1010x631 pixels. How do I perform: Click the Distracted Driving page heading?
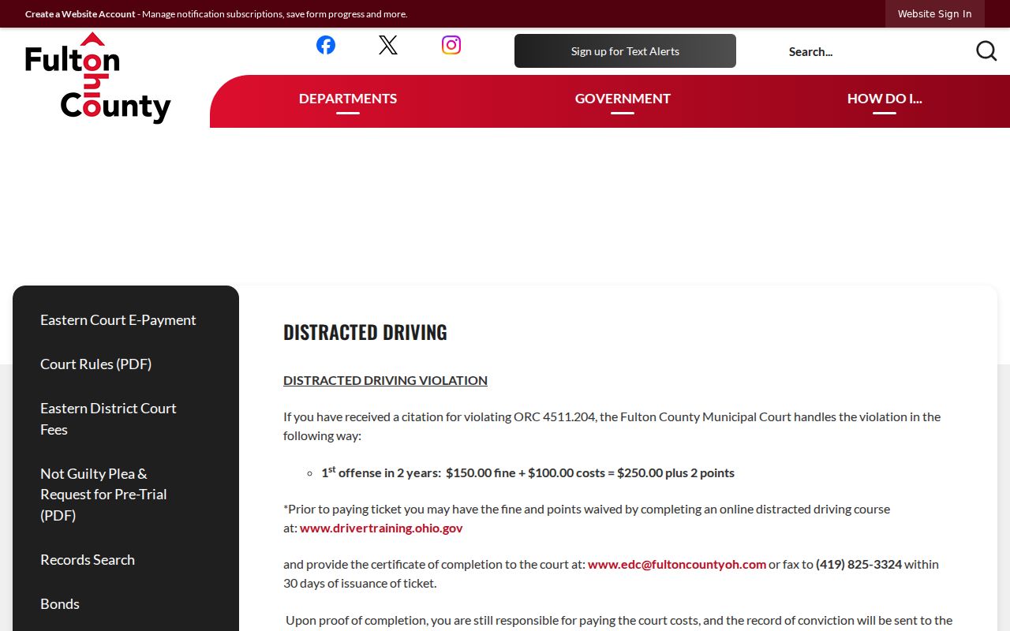click(365, 332)
